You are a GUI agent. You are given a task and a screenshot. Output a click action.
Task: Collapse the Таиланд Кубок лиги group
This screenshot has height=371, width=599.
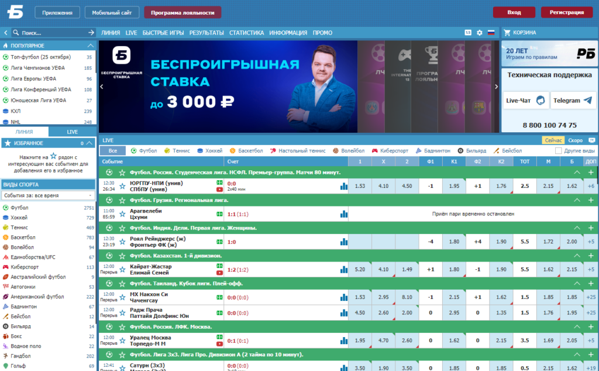click(x=577, y=283)
